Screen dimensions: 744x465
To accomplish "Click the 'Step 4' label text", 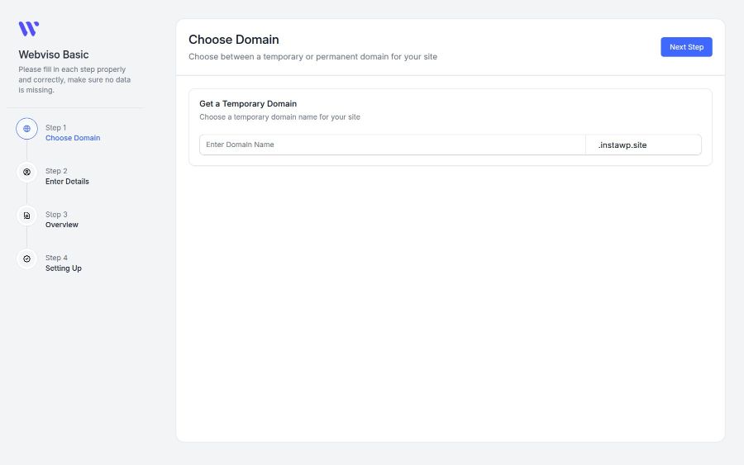I will click(56, 258).
